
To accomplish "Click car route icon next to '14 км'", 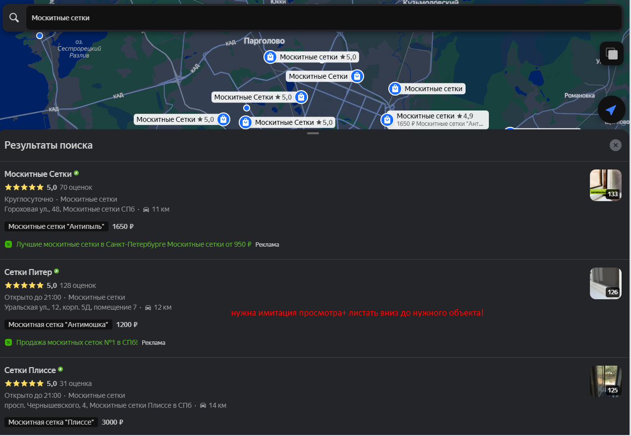I will click(203, 406).
